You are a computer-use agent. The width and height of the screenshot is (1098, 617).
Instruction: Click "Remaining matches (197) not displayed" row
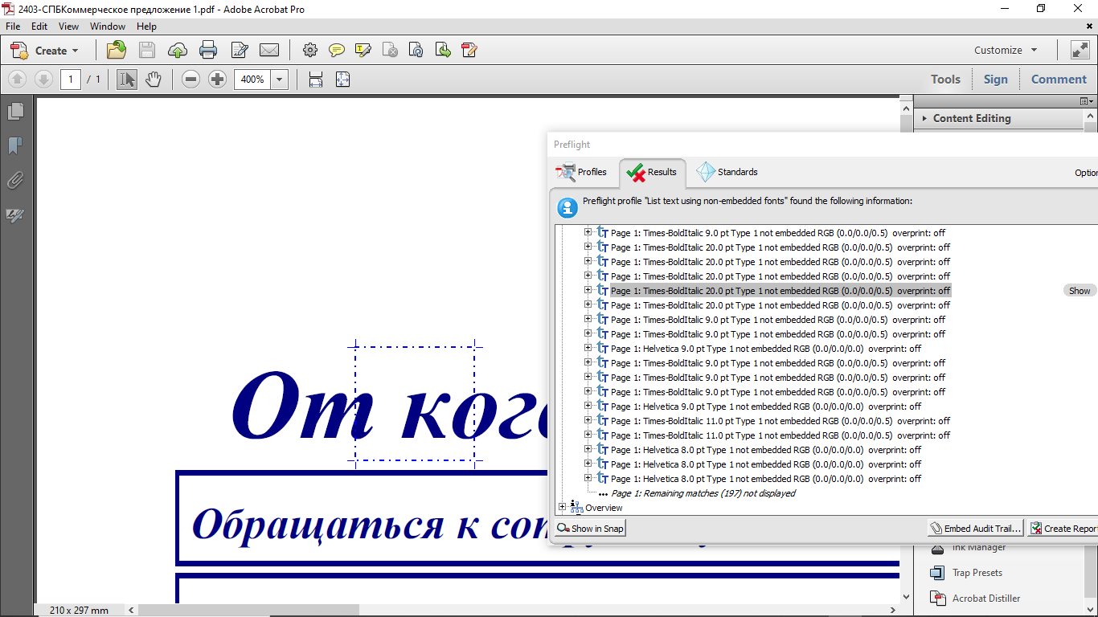point(703,493)
